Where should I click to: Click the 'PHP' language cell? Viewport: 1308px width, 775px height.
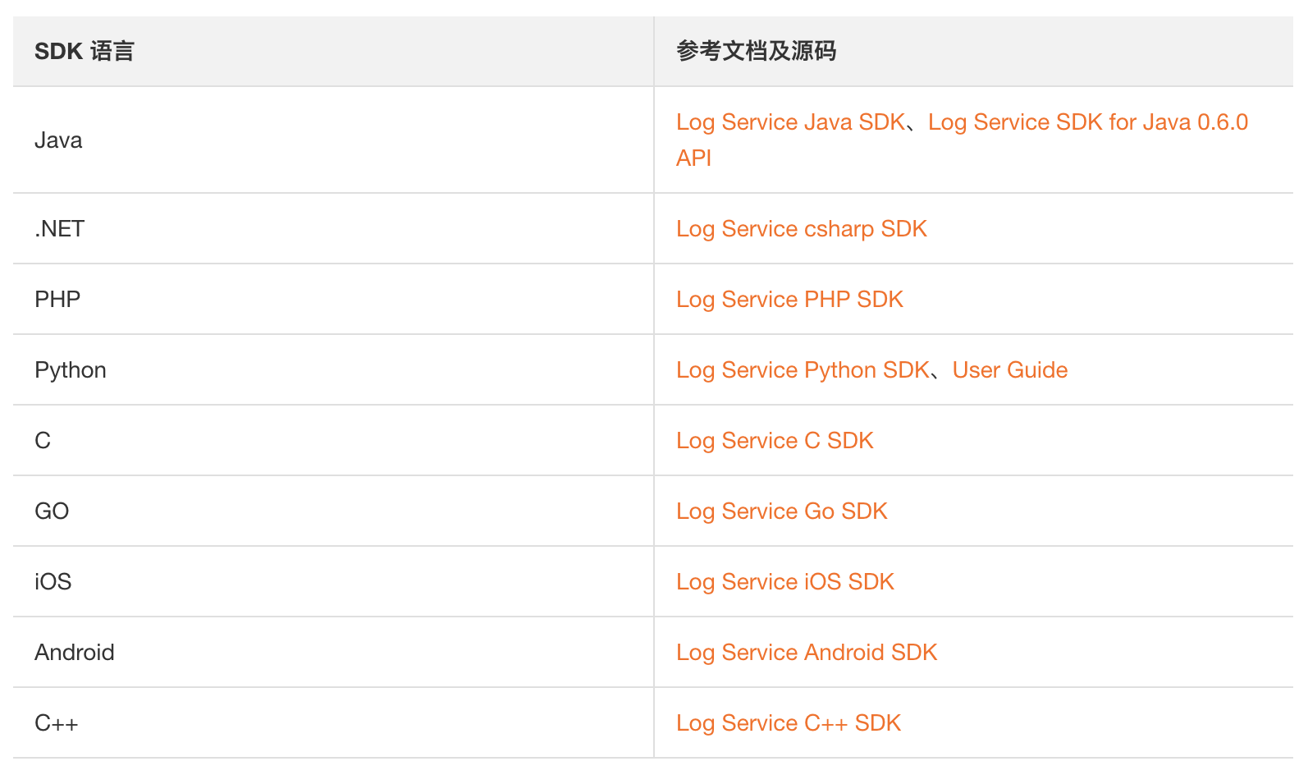point(333,300)
